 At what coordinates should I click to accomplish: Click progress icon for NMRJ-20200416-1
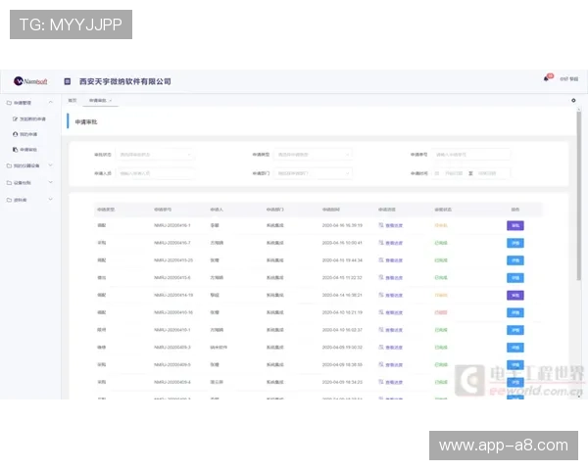pyautogui.click(x=381, y=225)
